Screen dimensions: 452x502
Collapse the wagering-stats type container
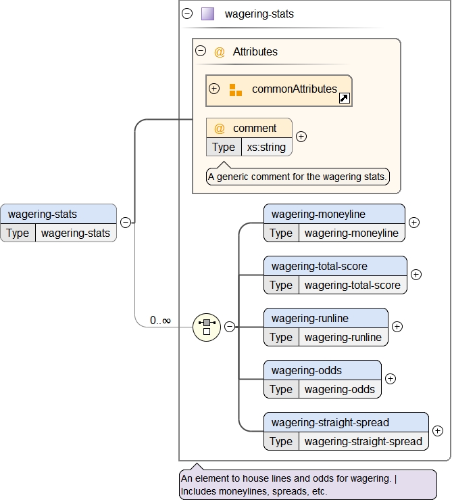click(187, 14)
